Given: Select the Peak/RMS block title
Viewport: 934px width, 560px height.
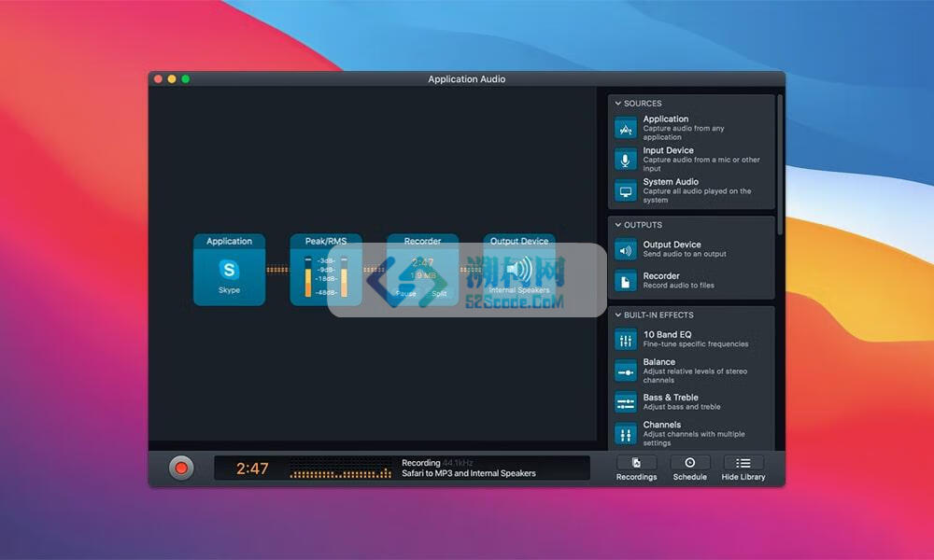Looking at the screenshot, I should coord(326,241).
